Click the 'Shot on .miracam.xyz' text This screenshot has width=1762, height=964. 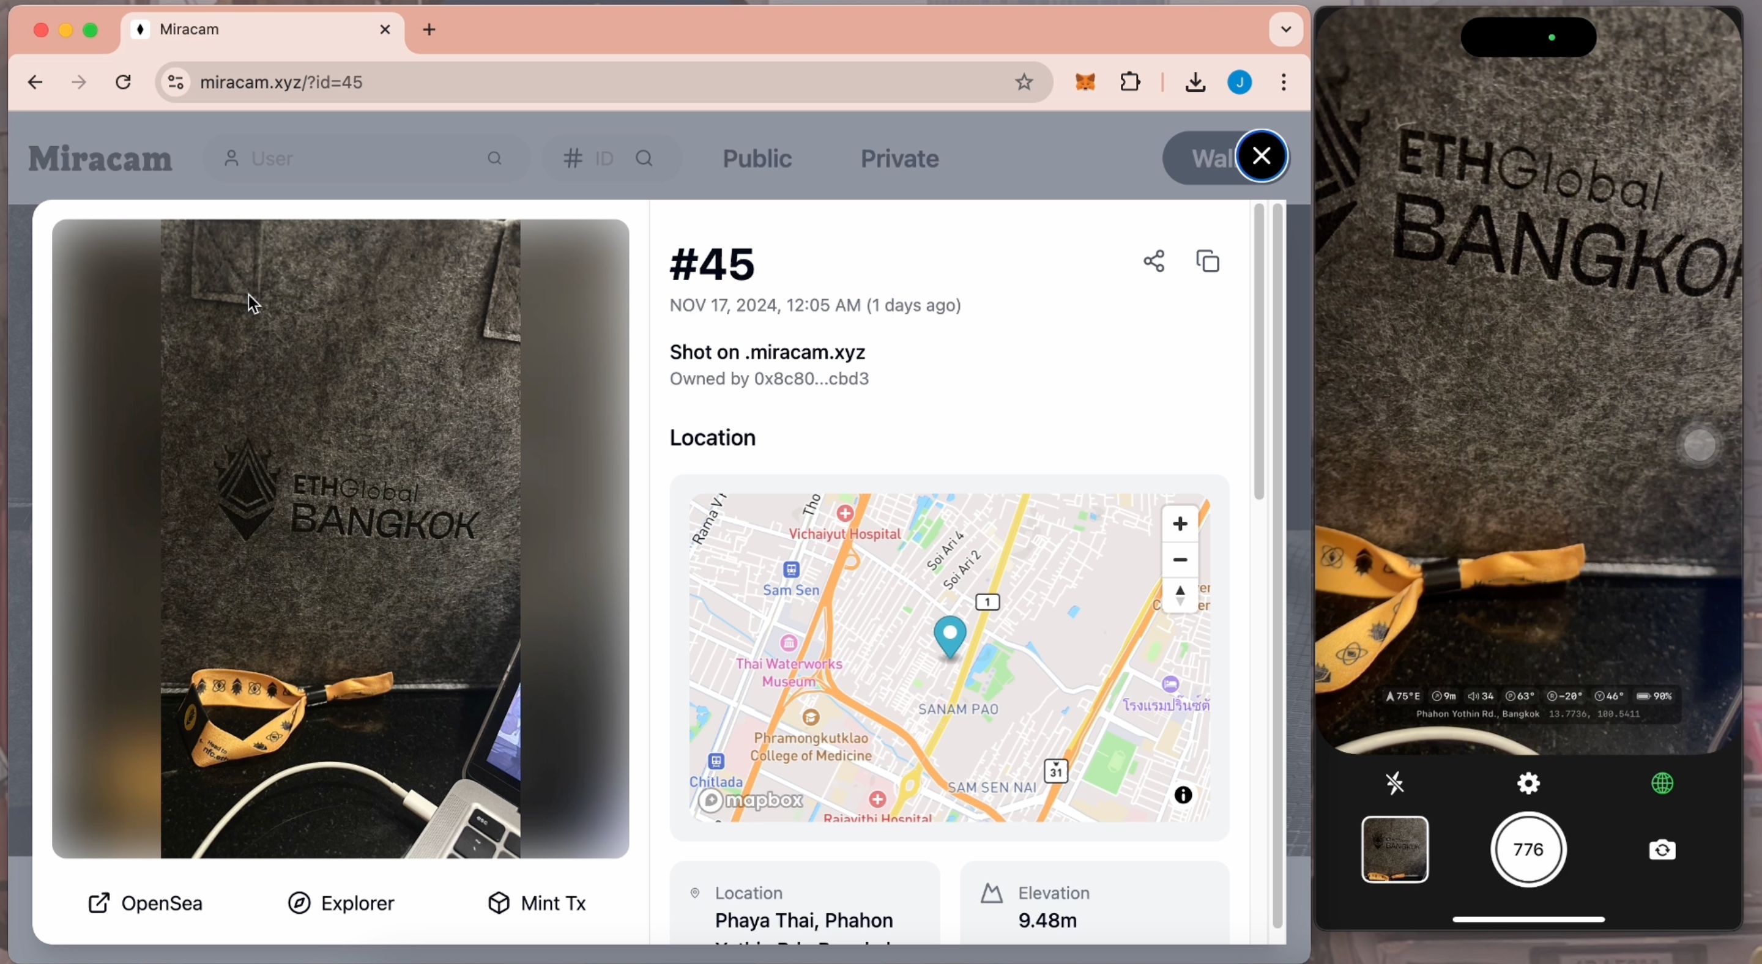pos(767,352)
